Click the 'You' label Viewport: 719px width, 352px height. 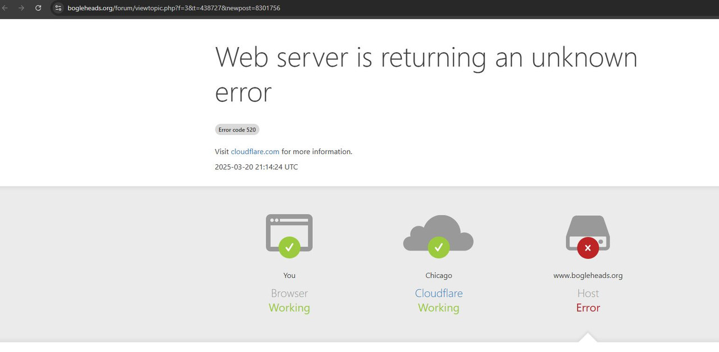tap(289, 275)
